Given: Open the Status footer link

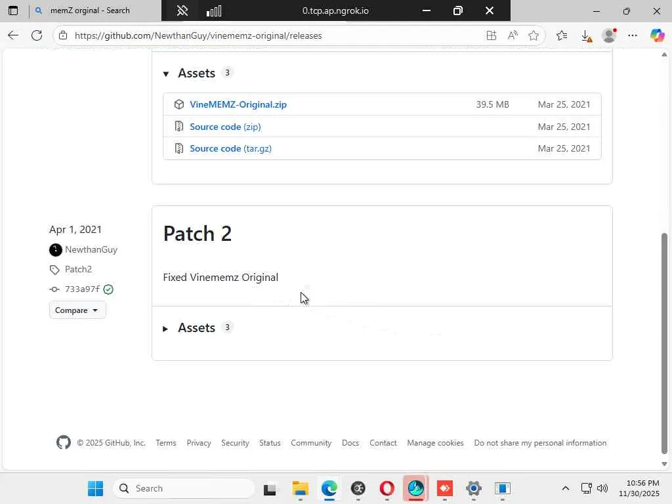Looking at the screenshot, I should (x=270, y=443).
